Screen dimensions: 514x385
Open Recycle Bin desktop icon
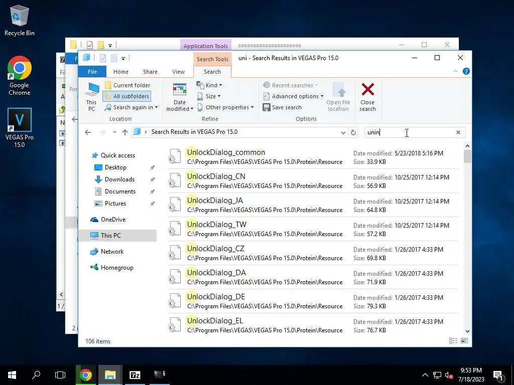(x=20, y=21)
